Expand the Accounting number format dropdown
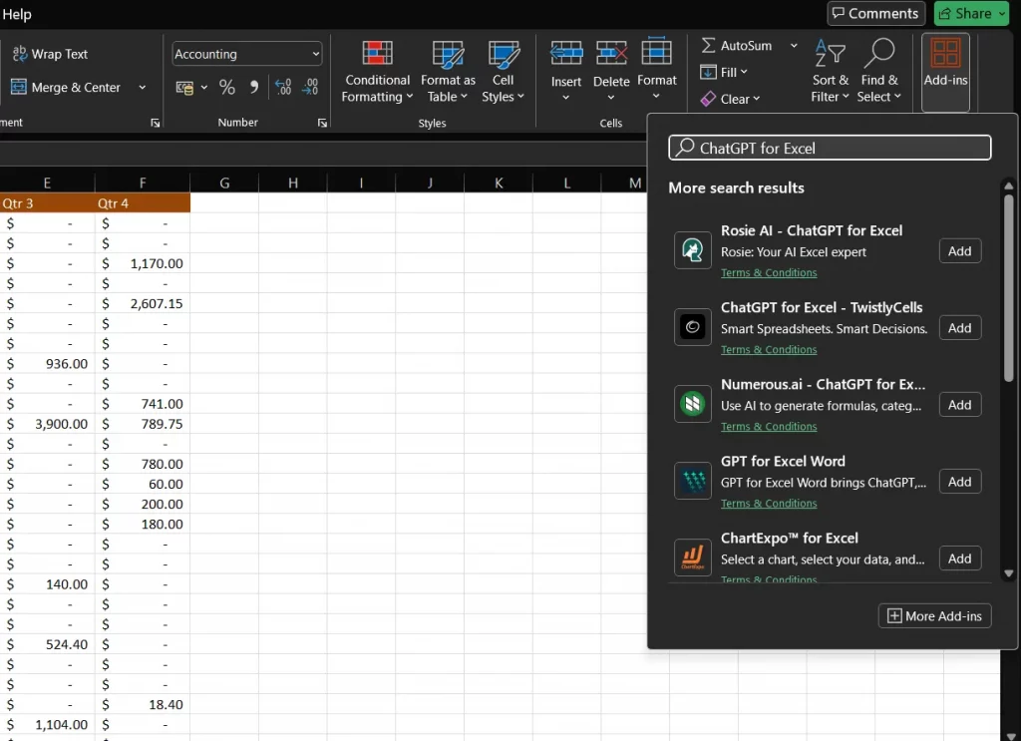Viewport: 1021px width, 741px height. pos(316,54)
